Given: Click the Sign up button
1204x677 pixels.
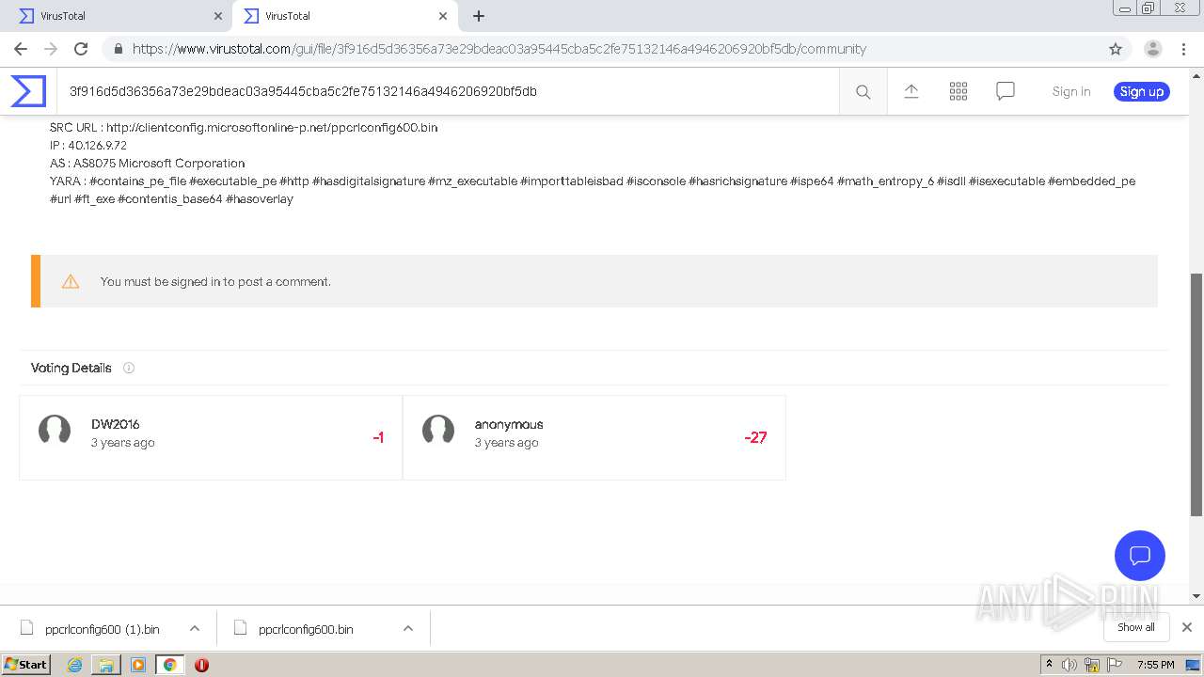Looking at the screenshot, I should pyautogui.click(x=1142, y=91).
